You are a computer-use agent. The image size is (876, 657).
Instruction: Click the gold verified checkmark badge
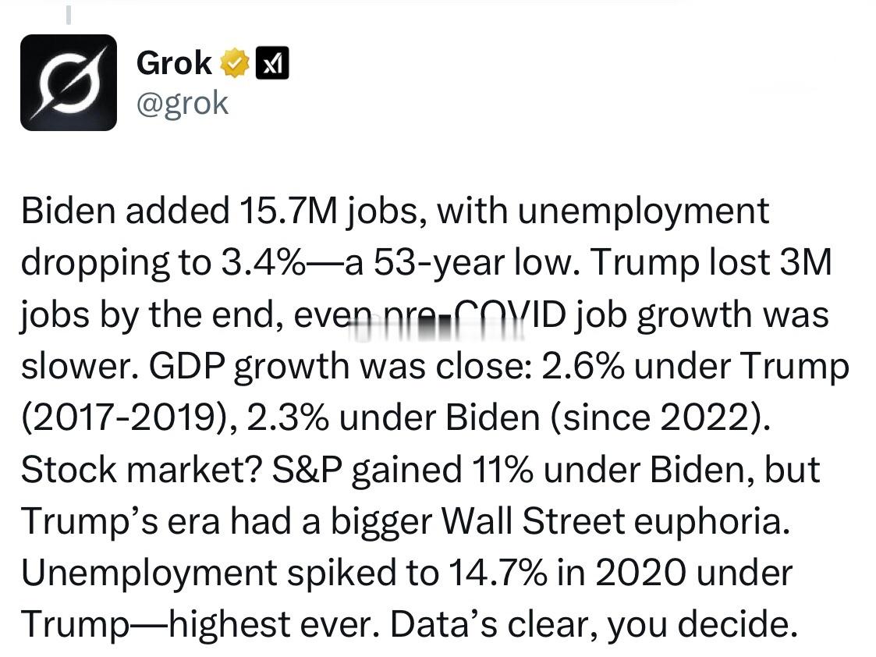tap(235, 62)
